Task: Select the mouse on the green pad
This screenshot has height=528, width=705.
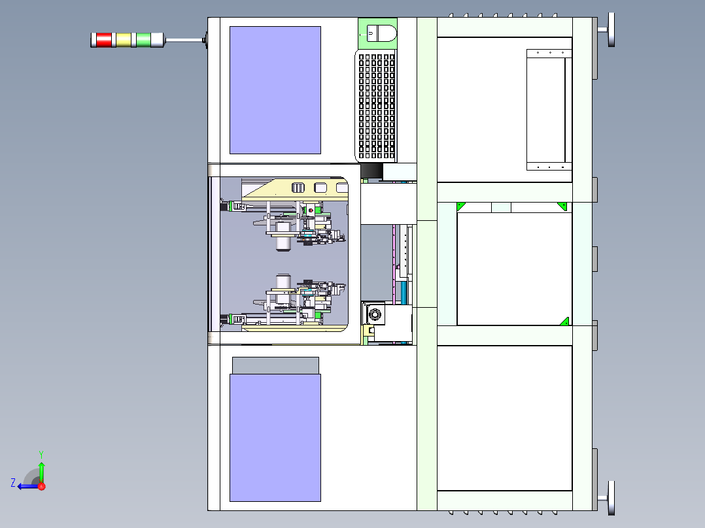Action: (x=381, y=34)
